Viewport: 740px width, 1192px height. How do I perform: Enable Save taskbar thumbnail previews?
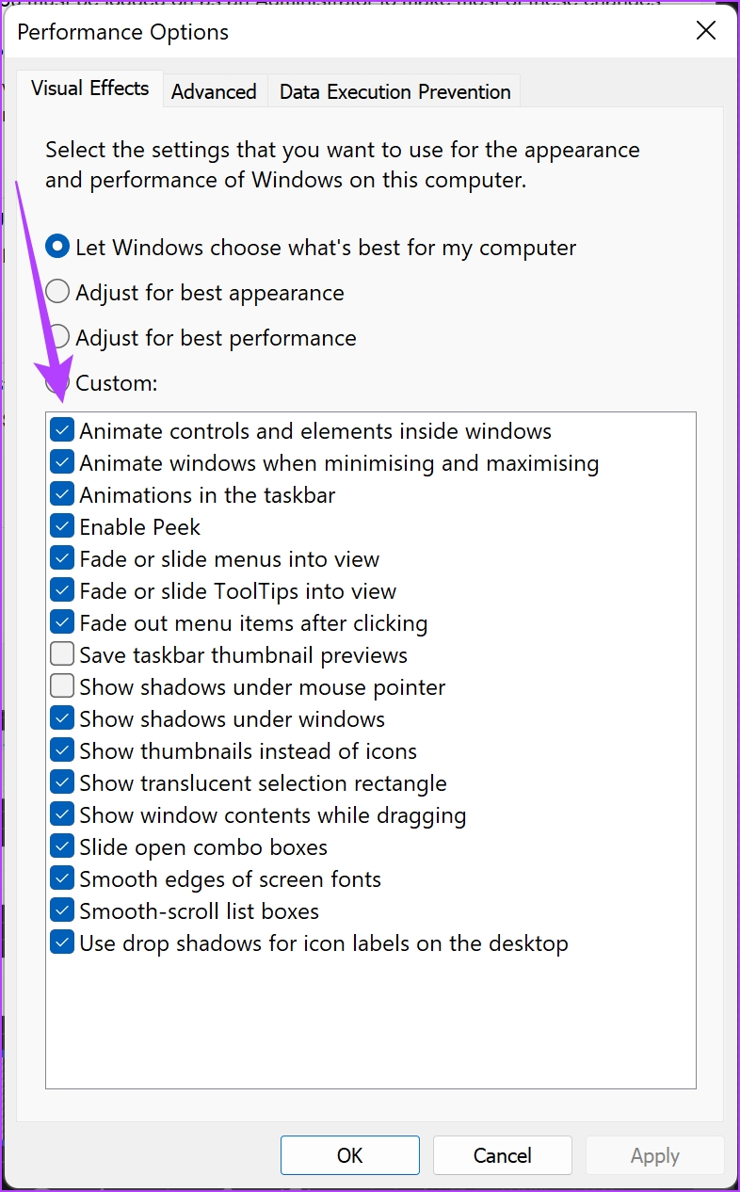tap(62, 655)
